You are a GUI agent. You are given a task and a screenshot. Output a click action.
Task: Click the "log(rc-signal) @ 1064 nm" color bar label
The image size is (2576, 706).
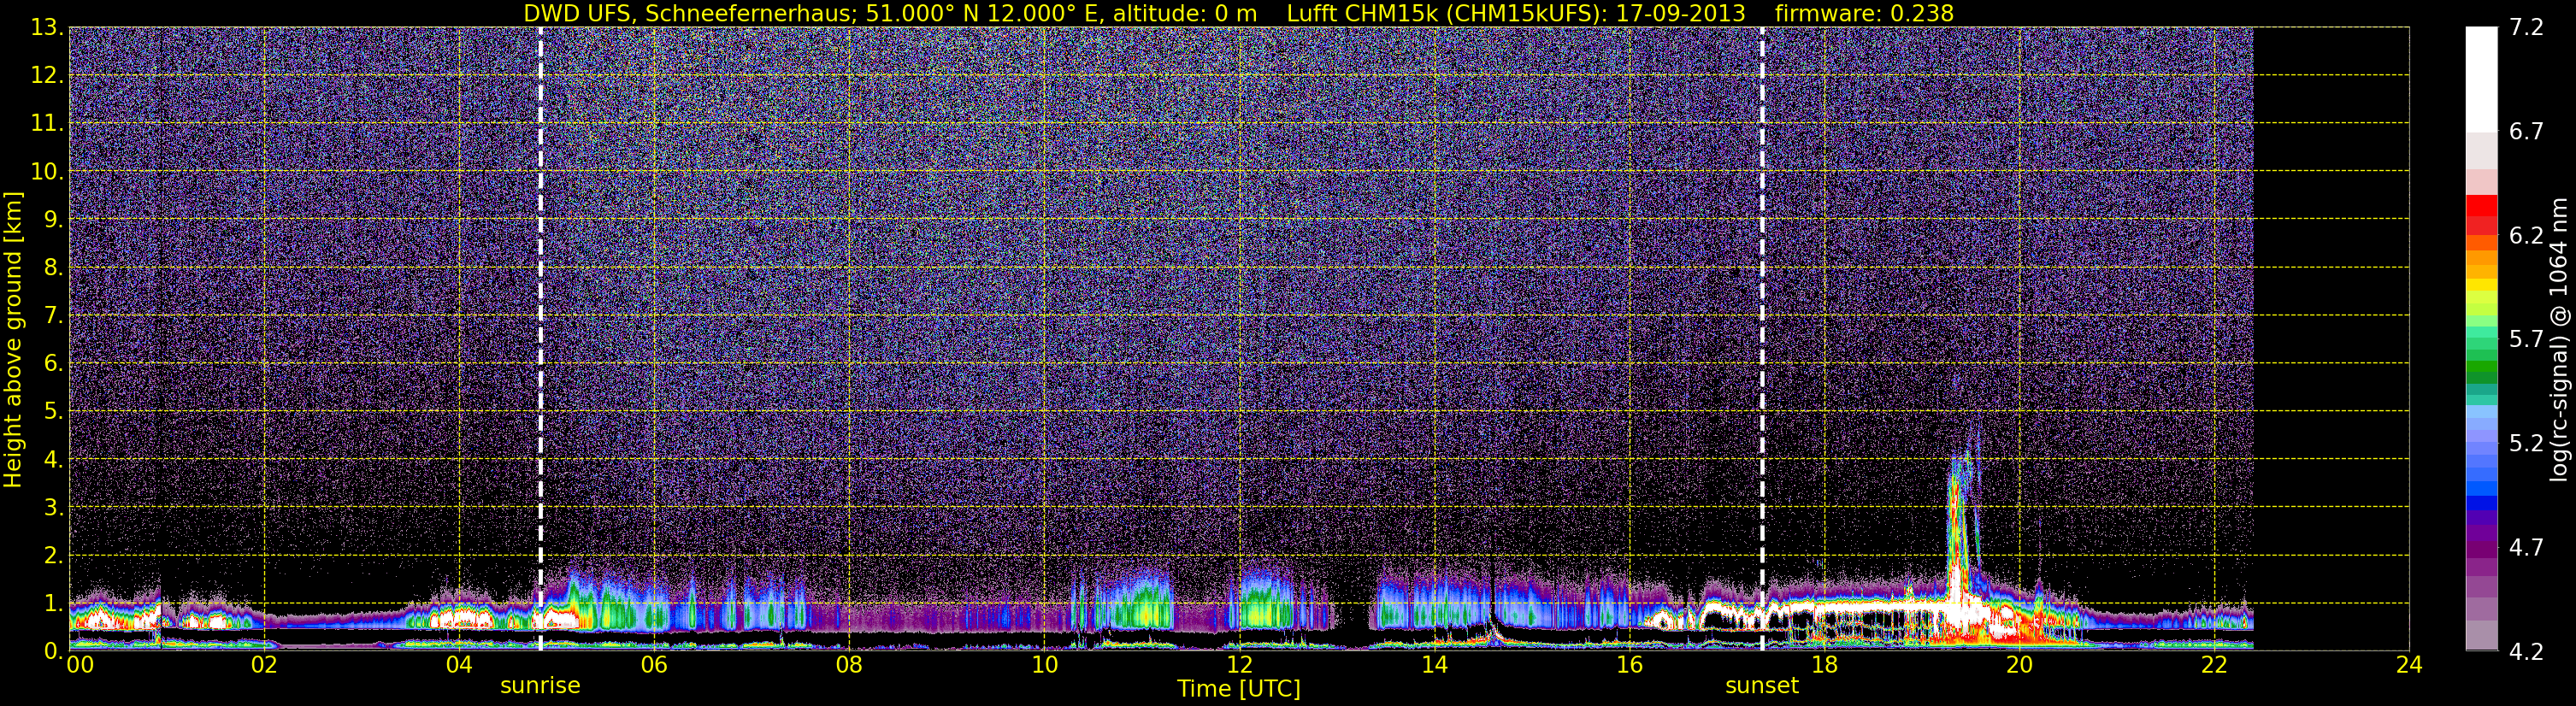[2559, 339]
